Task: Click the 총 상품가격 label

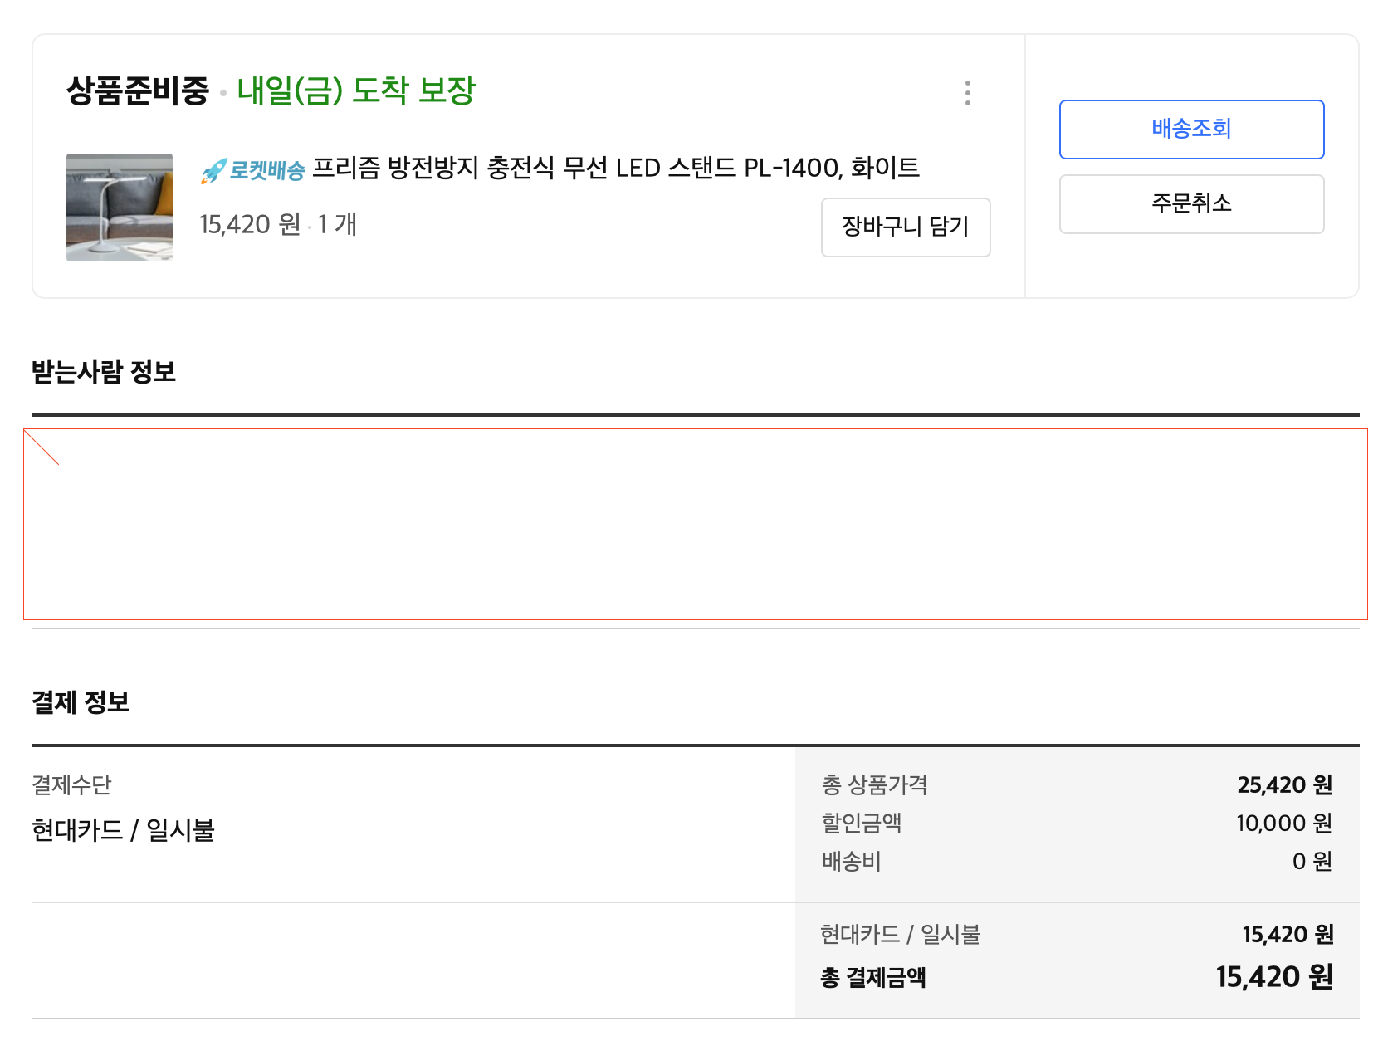Action: [x=875, y=785]
